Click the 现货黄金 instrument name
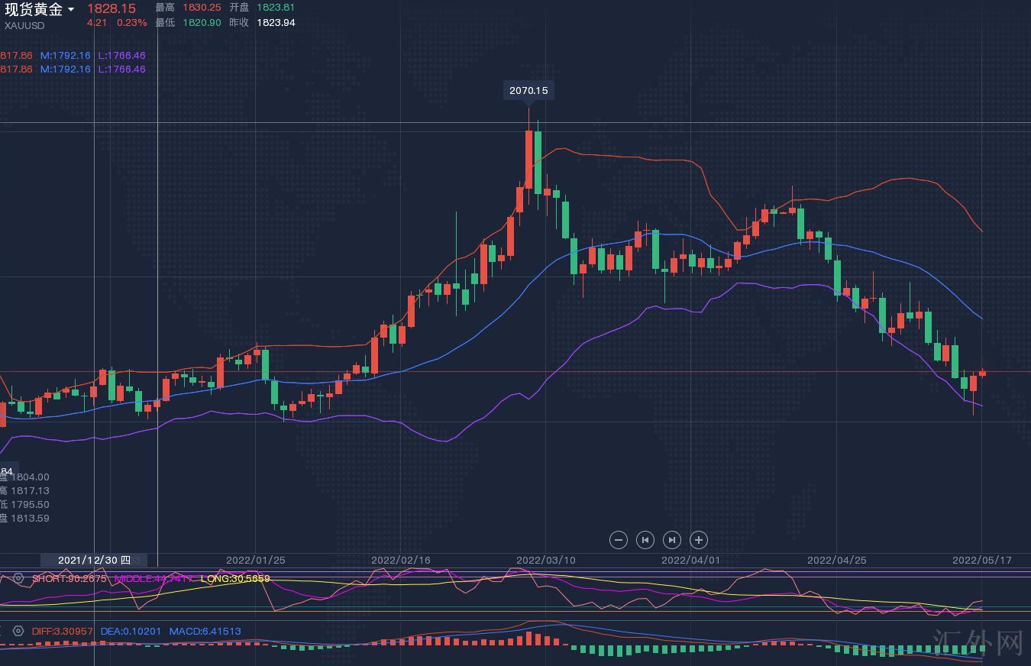Viewport: 1031px width, 666px height. tap(34, 9)
